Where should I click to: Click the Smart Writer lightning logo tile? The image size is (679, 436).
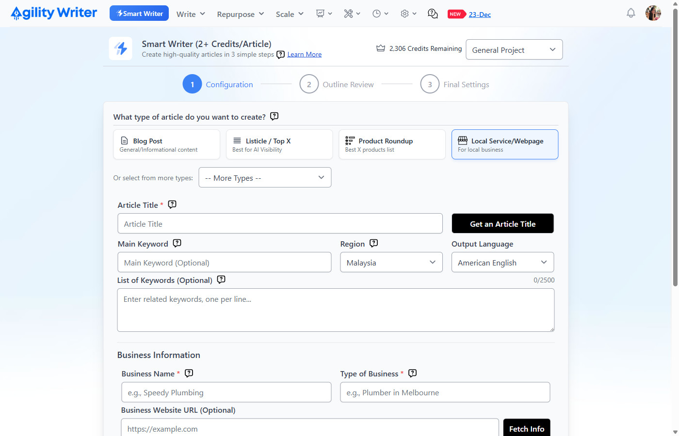pos(120,48)
